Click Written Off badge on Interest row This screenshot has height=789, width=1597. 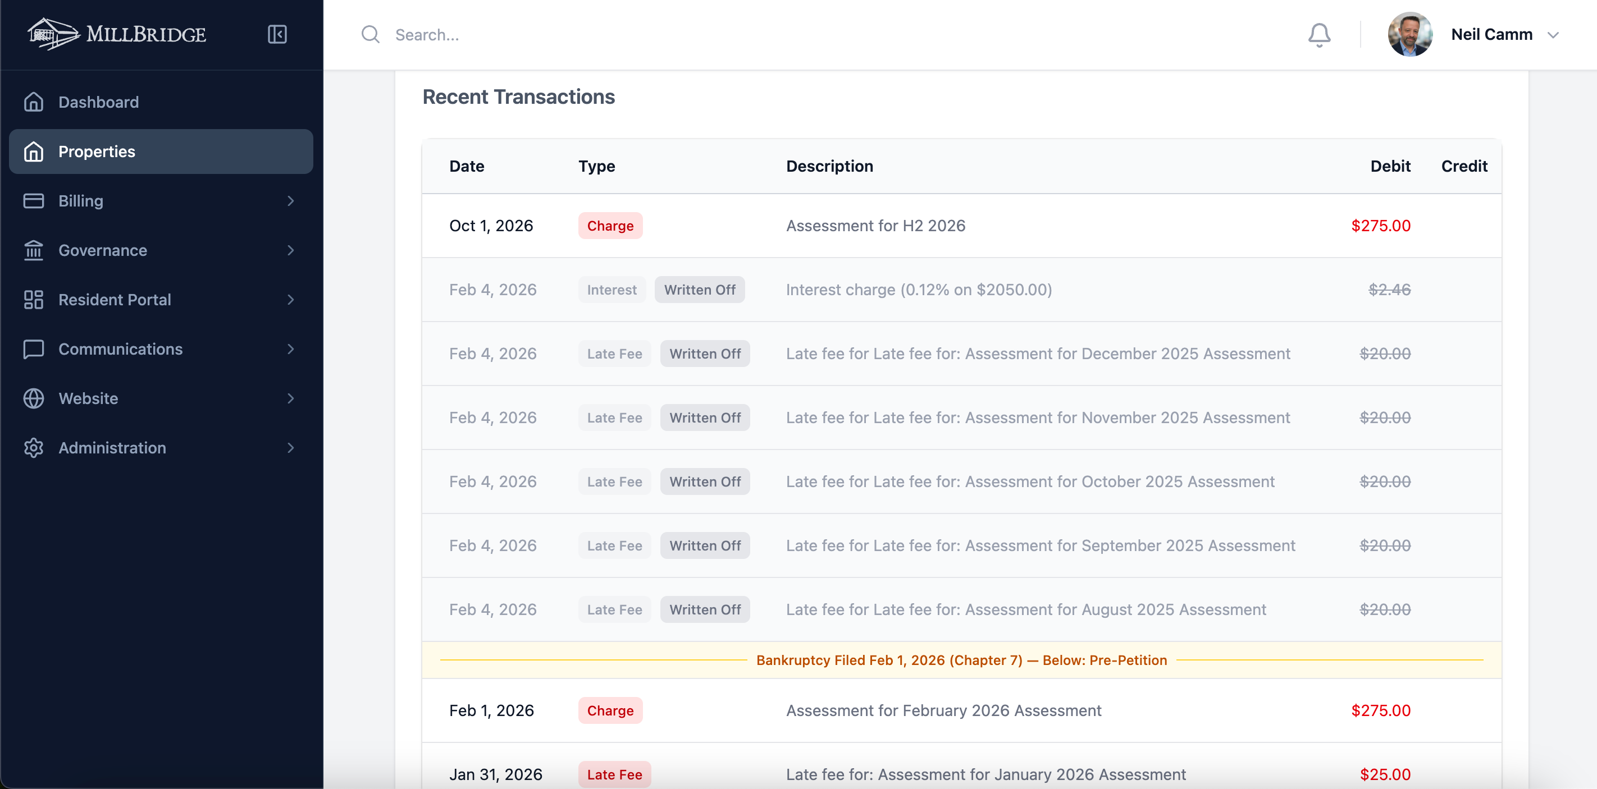click(x=699, y=290)
